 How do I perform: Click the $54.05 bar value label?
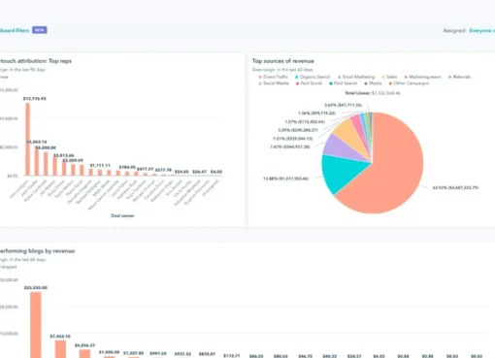click(181, 172)
